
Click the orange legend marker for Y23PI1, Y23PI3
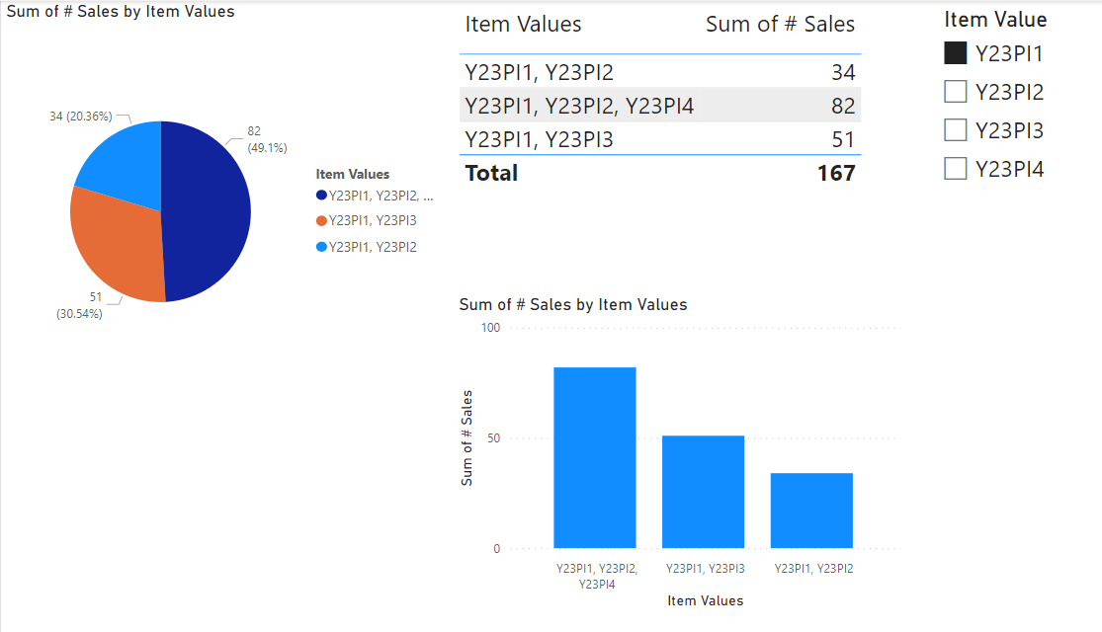point(321,220)
